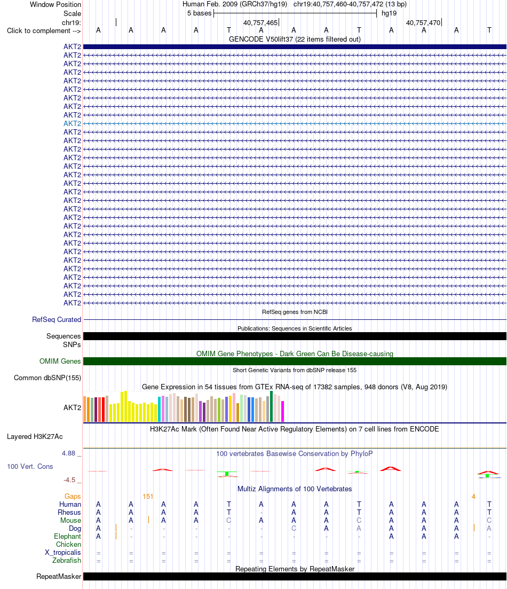The image size is (507, 589).
Task: Click the thick dark blue AKT2 exon bar
Action: coord(295,46)
